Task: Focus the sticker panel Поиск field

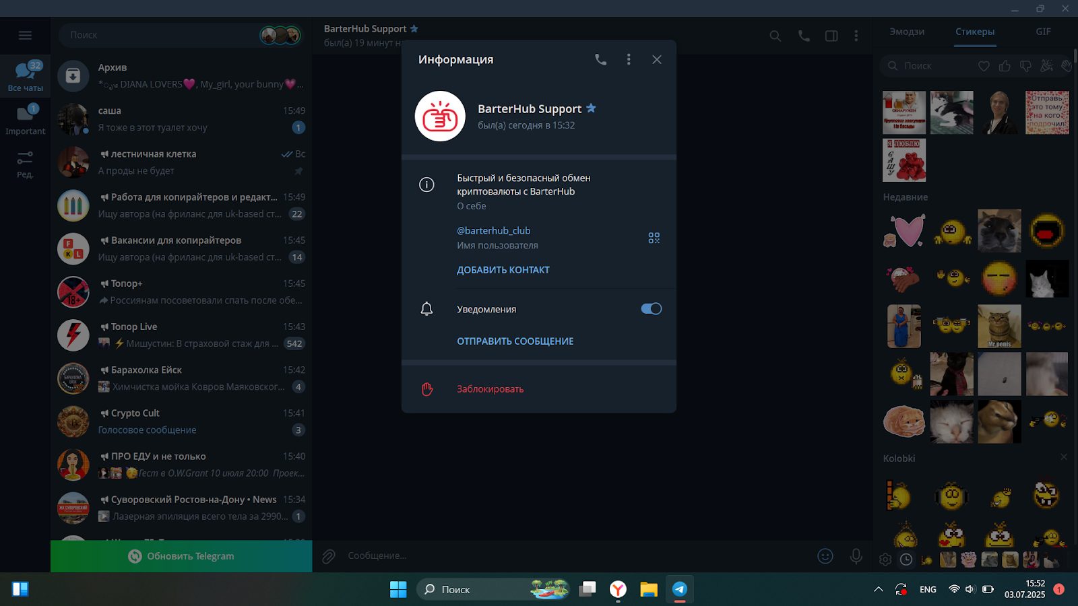Action: click(x=926, y=66)
